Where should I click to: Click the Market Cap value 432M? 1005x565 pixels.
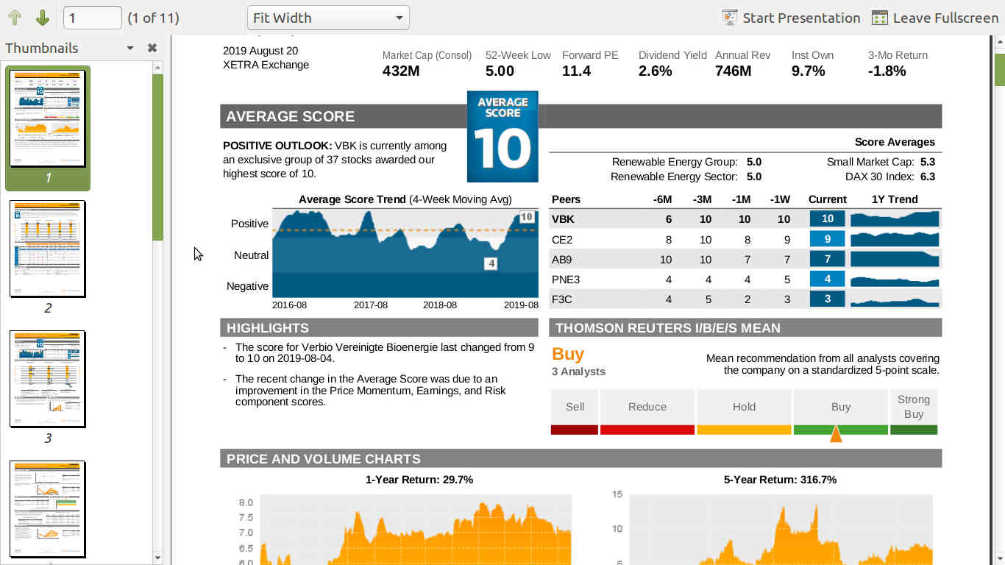(x=401, y=71)
